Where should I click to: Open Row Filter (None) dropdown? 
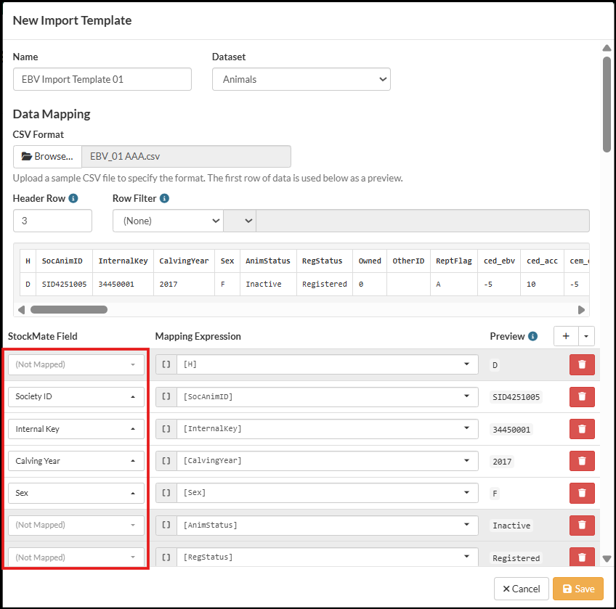pyautogui.click(x=168, y=221)
